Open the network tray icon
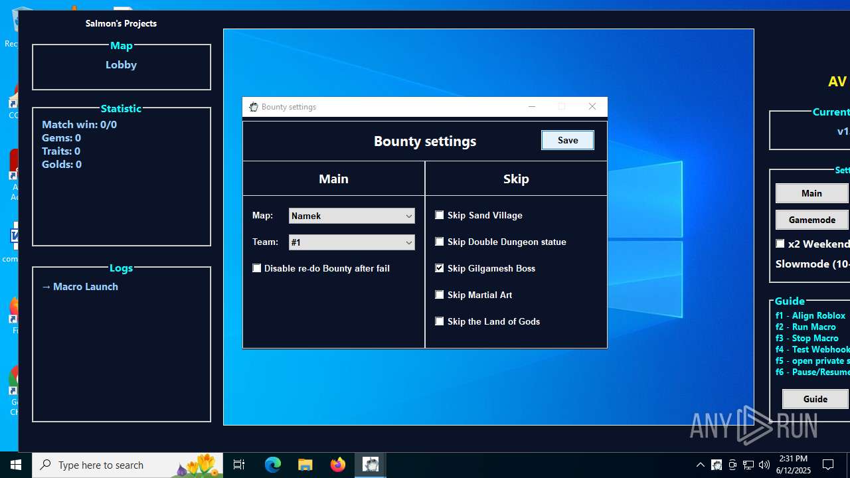 (748, 465)
